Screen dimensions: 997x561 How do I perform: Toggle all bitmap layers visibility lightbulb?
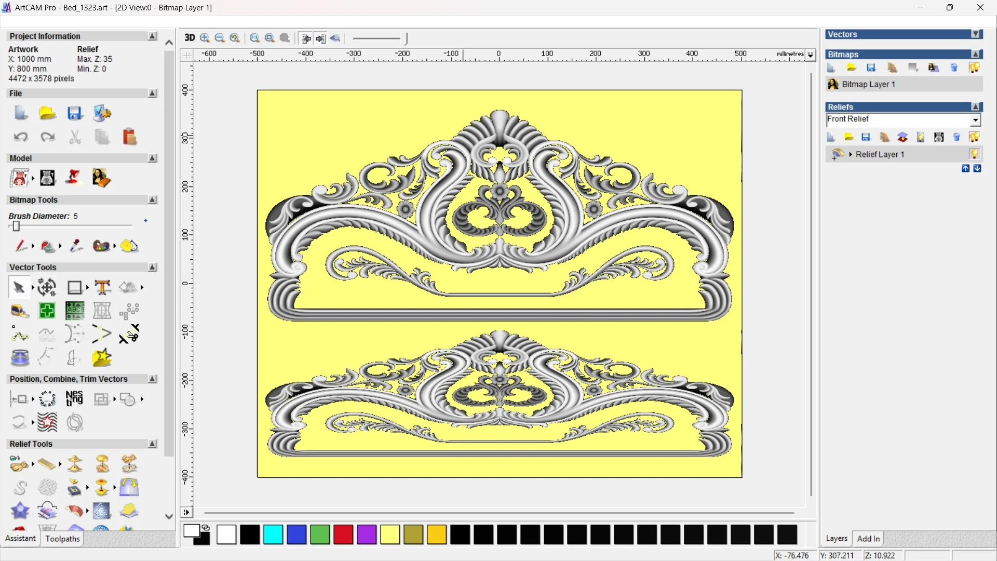(x=974, y=68)
